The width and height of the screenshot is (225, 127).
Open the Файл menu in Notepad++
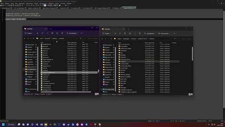[2, 3]
